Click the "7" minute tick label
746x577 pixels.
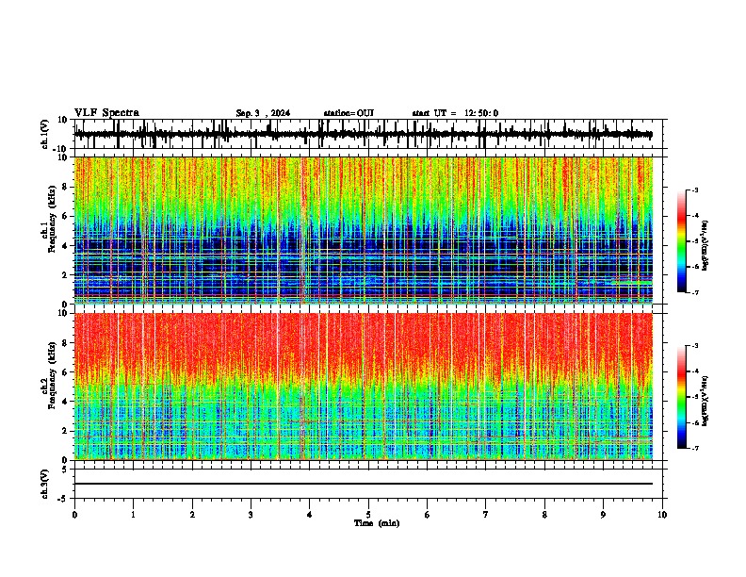click(486, 515)
